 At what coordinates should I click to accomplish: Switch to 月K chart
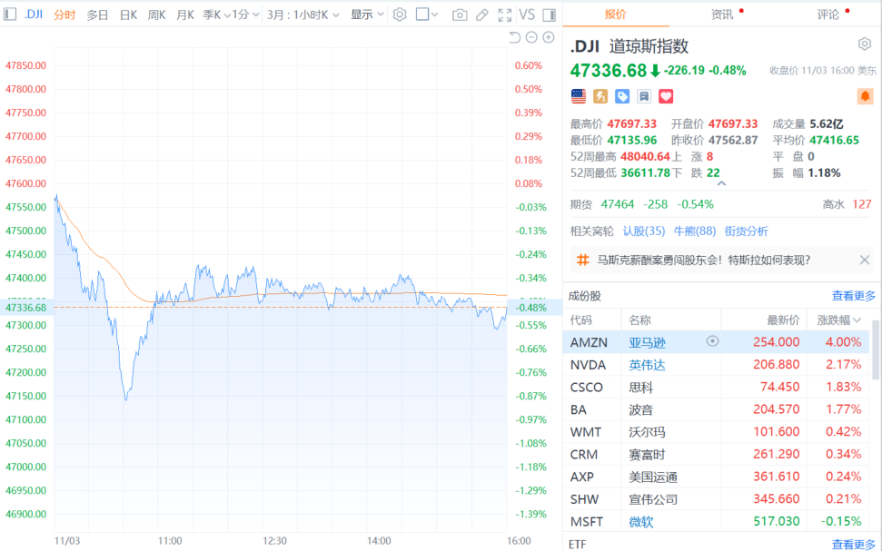185,15
